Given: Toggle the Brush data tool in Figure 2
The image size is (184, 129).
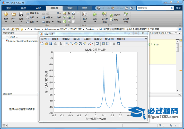Looking at the screenshot, I should 89,44.
